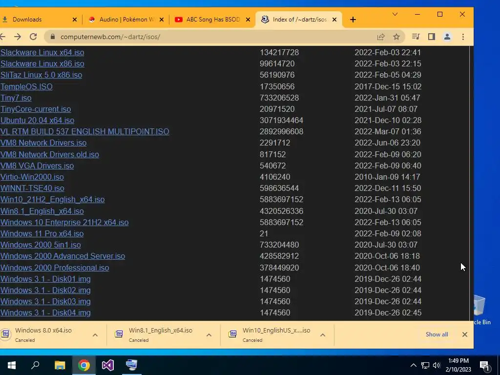Screen dimensions: 500x375
Task: Open Slackware Linux x64.iso link
Action: pyautogui.click(x=42, y=52)
